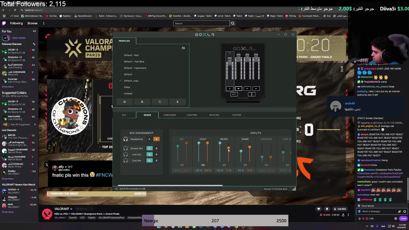Open the CONFIGURE tab
The image size is (409, 230).
coord(170,115)
